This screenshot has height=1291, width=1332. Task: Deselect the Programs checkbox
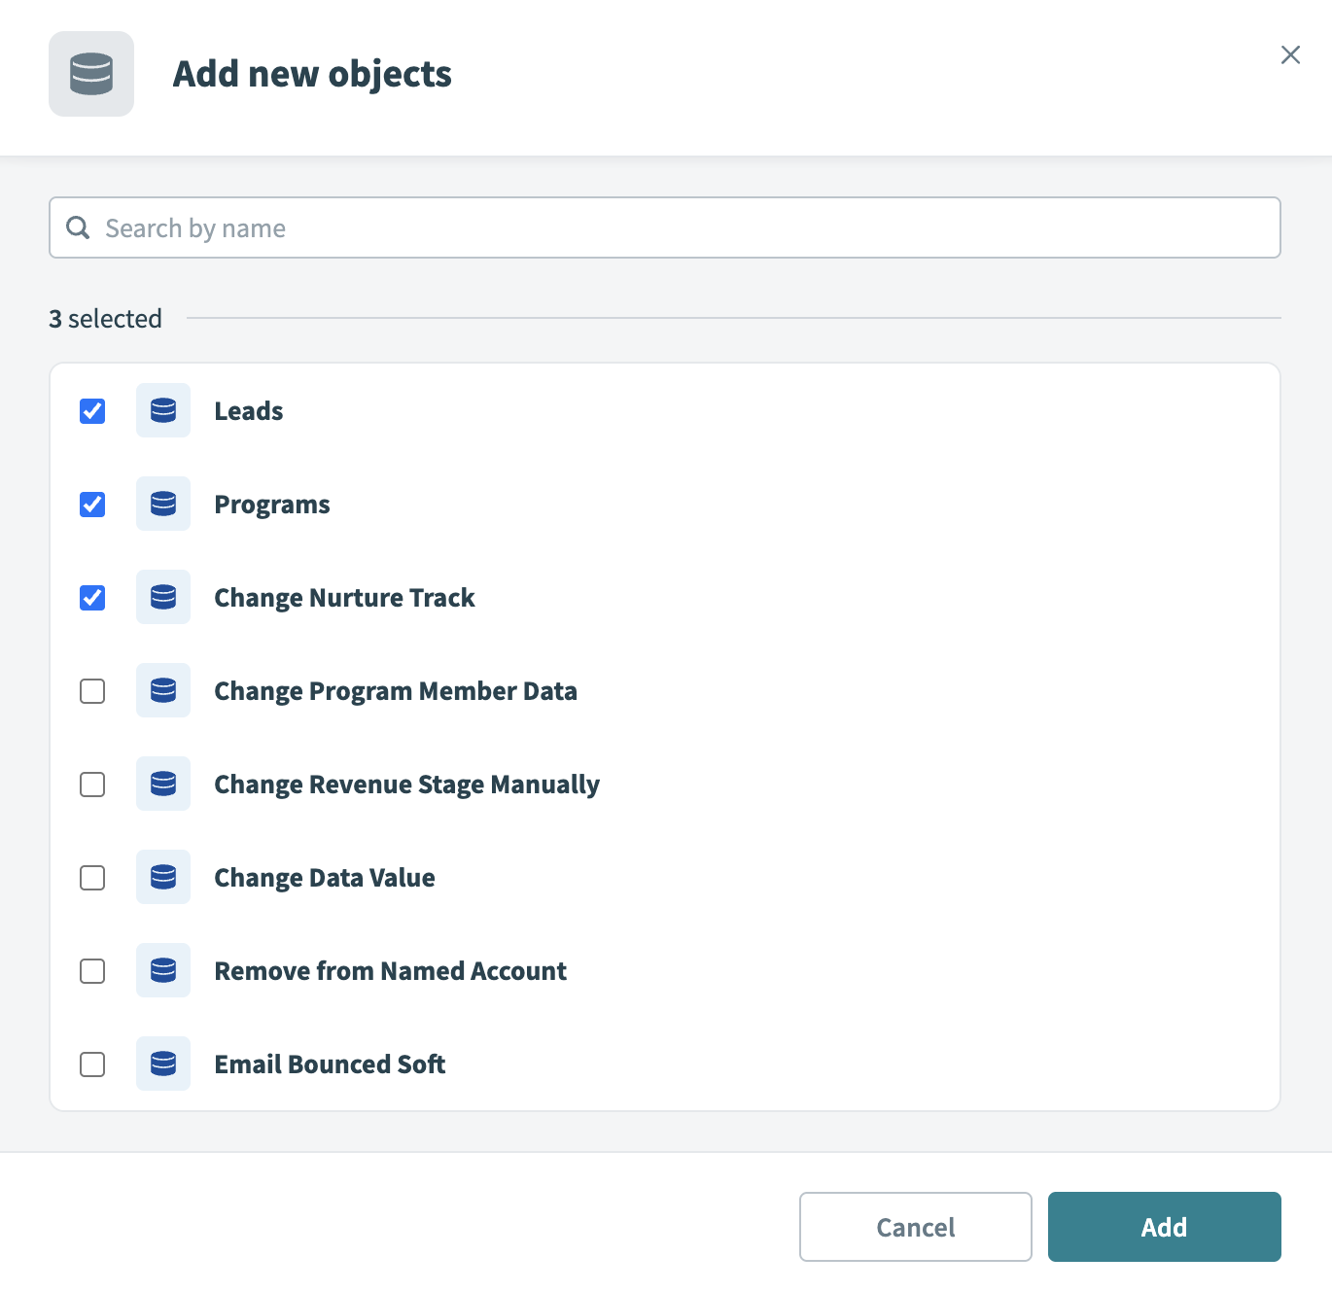pyautogui.click(x=92, y=505)
